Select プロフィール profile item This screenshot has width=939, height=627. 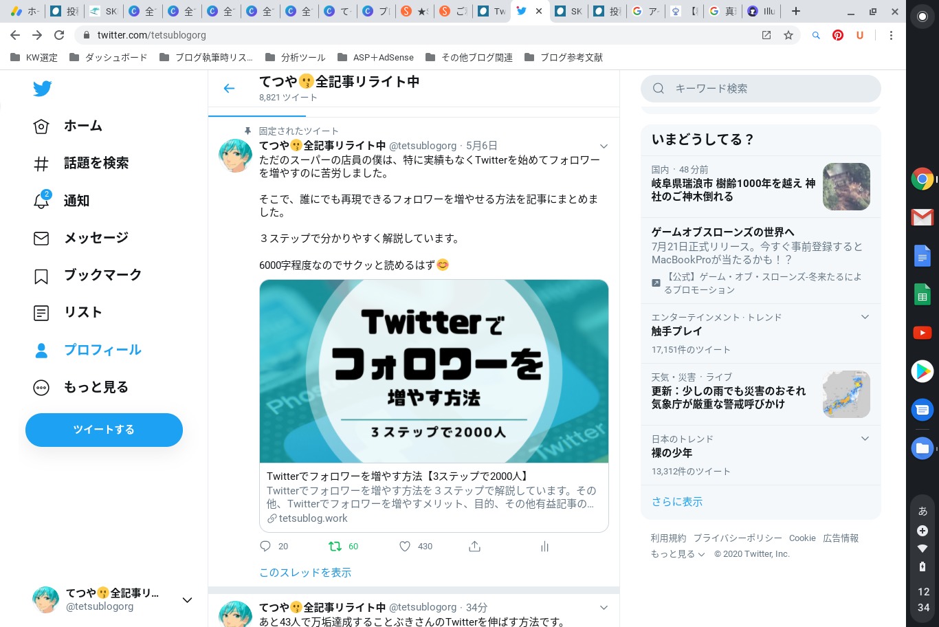87,350
